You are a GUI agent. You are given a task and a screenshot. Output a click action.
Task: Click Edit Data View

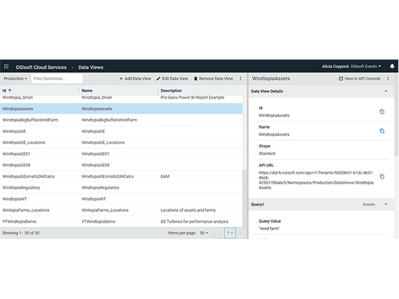click(x=172, y=79)
